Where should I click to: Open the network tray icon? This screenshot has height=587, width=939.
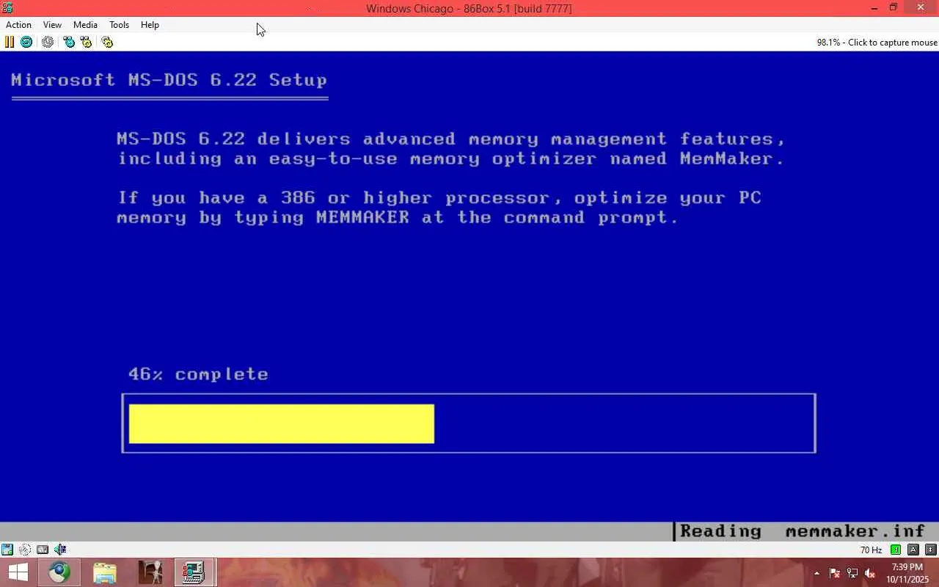(x=852, y=573)
